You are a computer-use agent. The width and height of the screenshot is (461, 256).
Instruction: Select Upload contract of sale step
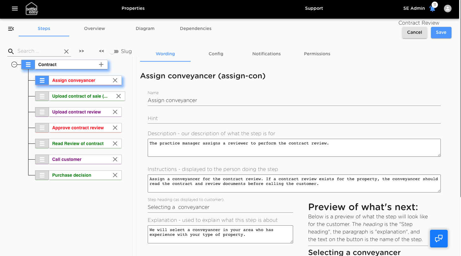tap(80, 96)
